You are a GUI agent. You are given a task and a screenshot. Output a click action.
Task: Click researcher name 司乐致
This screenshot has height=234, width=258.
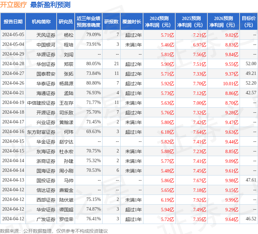66,112
